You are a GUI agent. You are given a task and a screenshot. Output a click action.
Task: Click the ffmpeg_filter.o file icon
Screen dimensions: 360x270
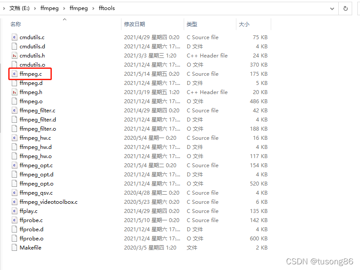coord(14,129)
